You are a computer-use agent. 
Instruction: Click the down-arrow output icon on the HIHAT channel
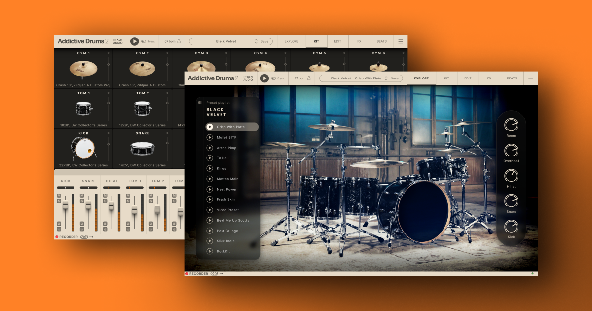[105, 229]
